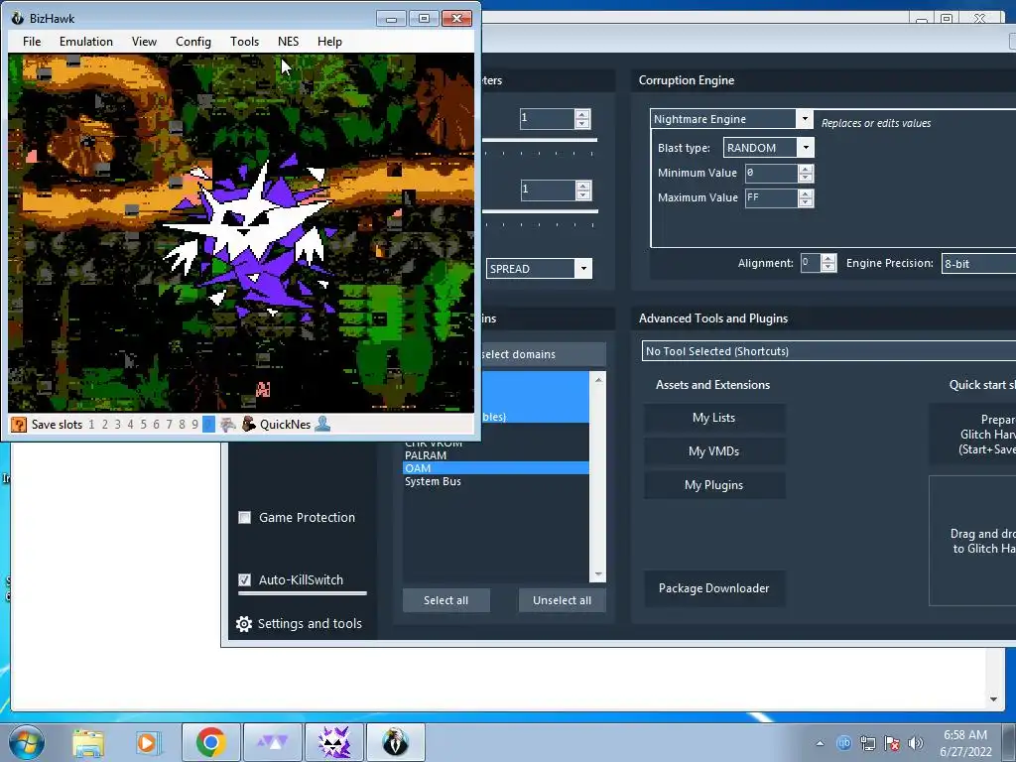Screen dimensions: 1016x762
Task: Open File Explorer from taskbar
Action: (x=88, y=742)
